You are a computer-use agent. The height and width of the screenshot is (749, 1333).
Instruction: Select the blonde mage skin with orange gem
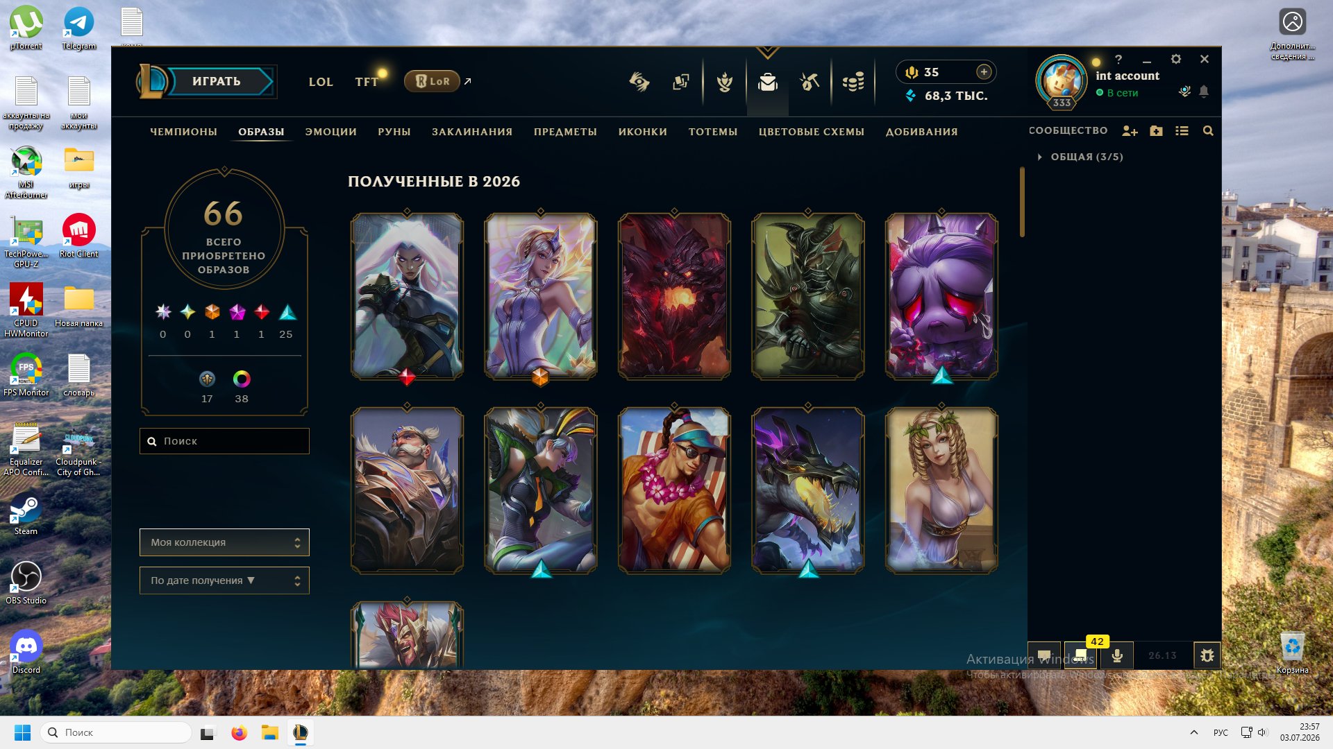[x=540, y=296]
